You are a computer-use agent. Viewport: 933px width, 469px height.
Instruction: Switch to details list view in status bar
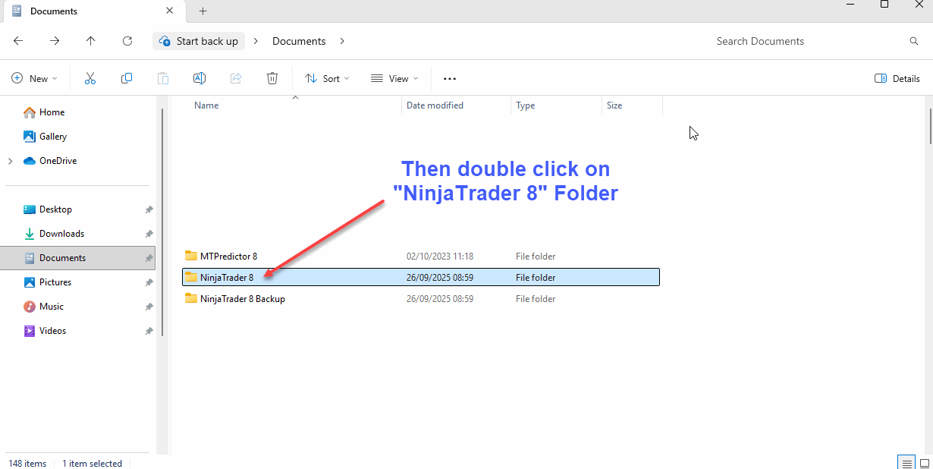coord(906,462)
